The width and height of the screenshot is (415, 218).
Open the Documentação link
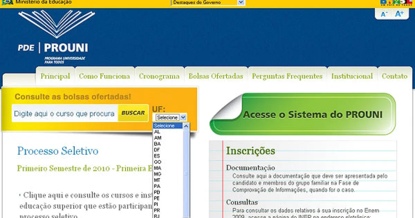(250, 168)
